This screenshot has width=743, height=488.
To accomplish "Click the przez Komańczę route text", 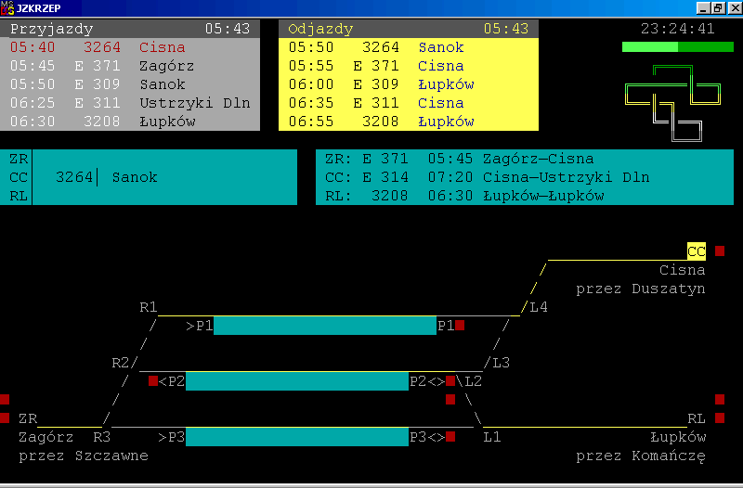I will (x=641, y=456).
